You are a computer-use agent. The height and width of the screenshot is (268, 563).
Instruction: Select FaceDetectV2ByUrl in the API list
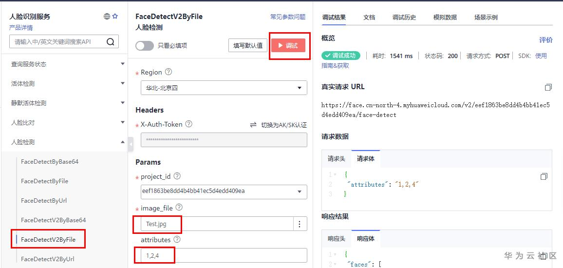tap(48, 259)
